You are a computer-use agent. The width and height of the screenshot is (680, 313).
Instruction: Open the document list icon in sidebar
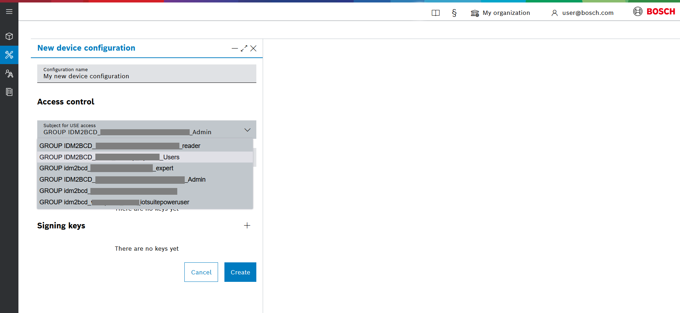pos(9,92)
